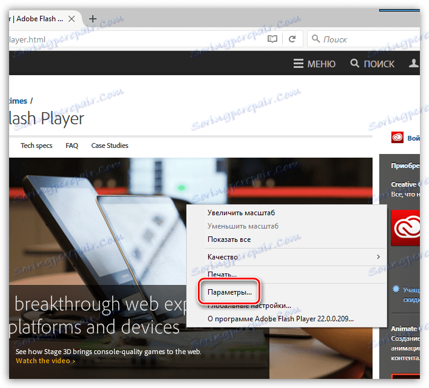Click the Войти sign-in link
Viewport: 429px width, 388px height.
pos(413,138)
